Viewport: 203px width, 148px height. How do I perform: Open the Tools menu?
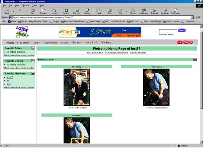pyautogui.click(x=34, y=5)
